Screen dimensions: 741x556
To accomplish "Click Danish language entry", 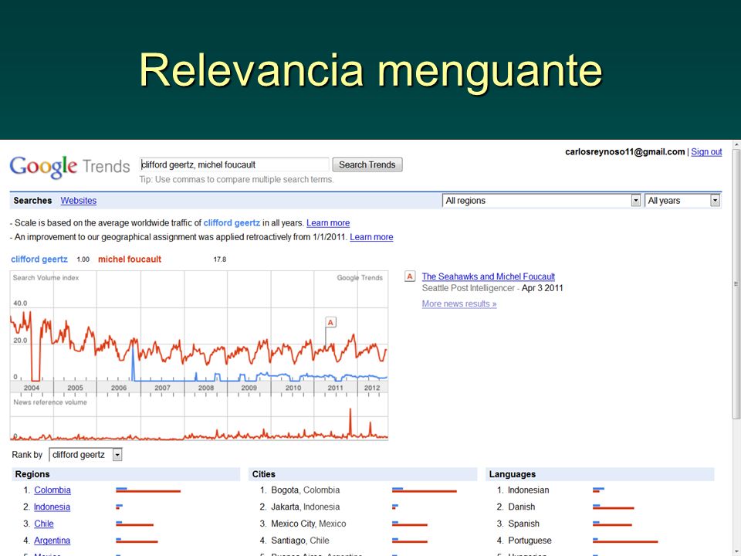I will (522, 507).
